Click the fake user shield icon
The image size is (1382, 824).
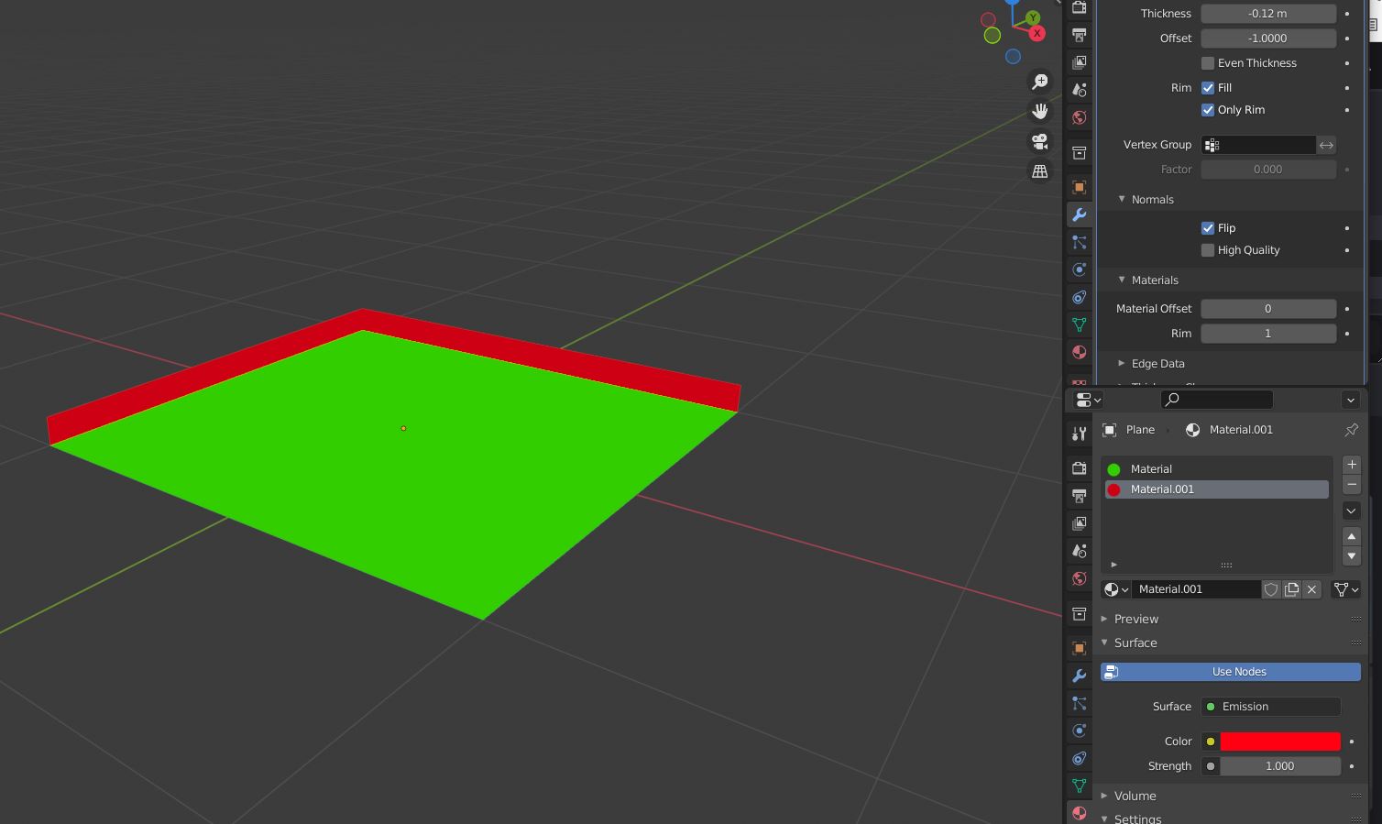1271,589
